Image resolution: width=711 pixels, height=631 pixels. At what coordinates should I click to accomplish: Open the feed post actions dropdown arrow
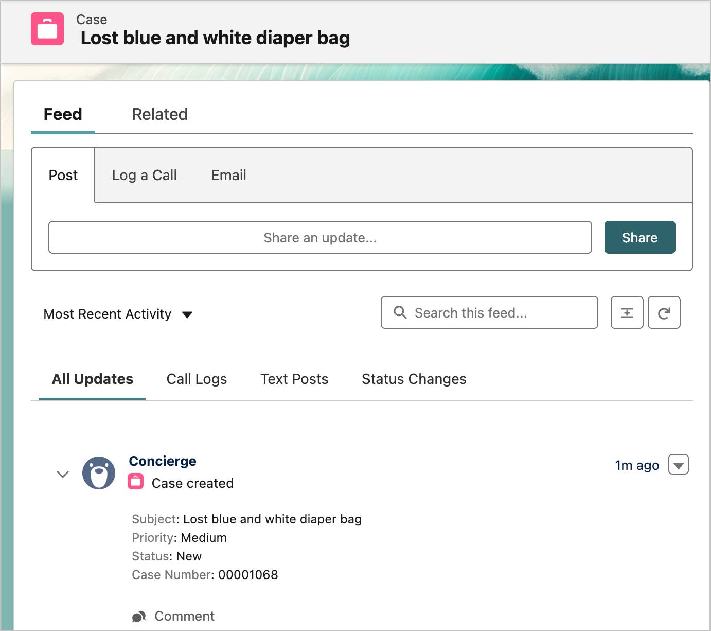click(679, 464)
